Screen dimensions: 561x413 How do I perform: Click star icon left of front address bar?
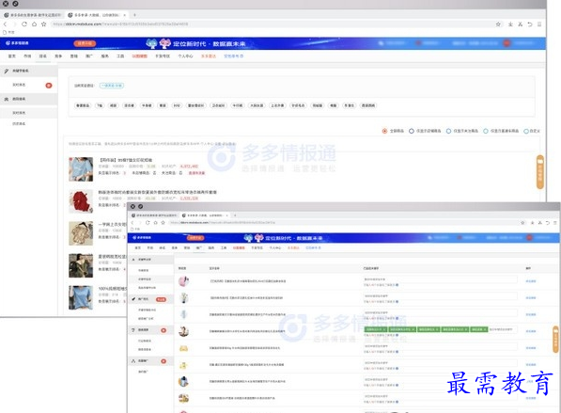tap(163, 222)
